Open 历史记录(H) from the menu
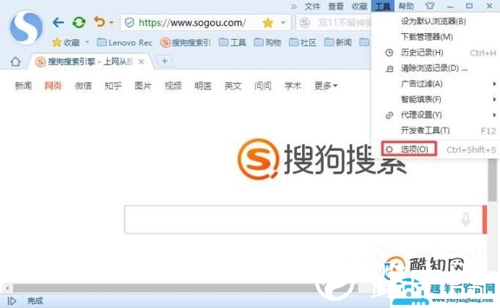Screen dimensions: 500x308 coord(434,53)
